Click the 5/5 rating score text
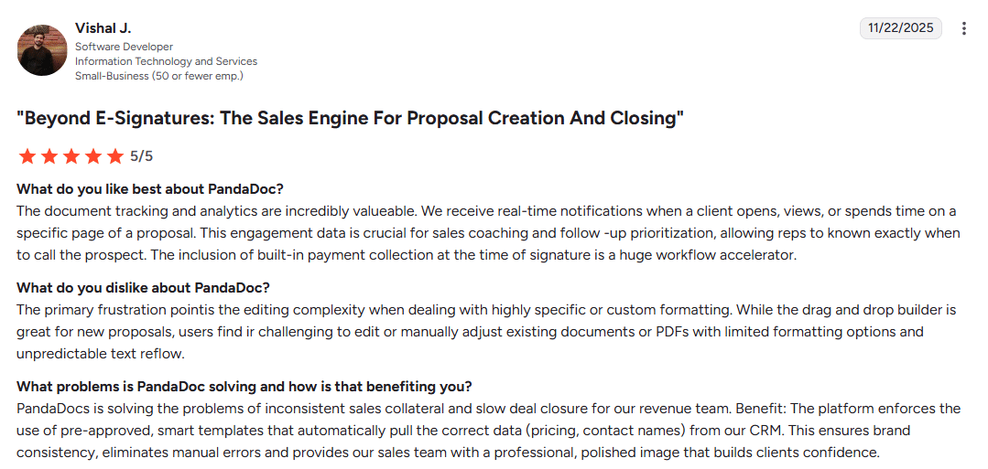988x469 pixels. [x=141, y=156]
